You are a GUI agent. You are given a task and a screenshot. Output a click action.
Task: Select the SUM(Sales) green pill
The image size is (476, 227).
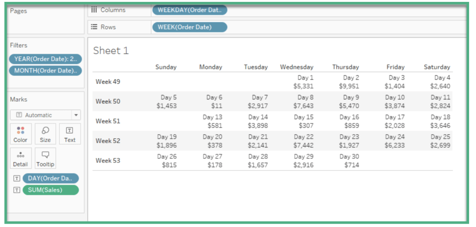pos(51,190)
